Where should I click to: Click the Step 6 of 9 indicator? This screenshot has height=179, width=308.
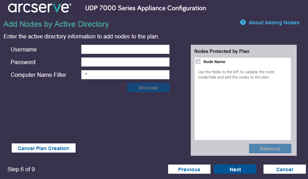(21, 169)
